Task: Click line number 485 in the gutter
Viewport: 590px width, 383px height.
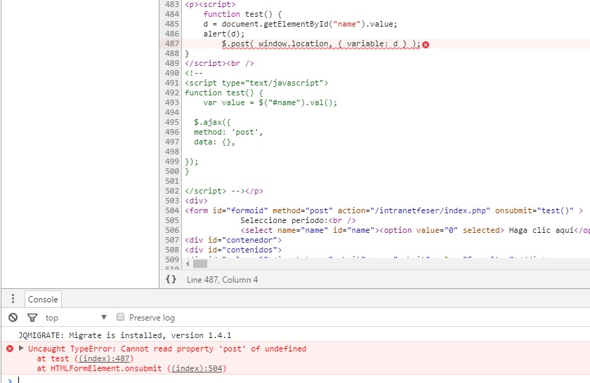Action: click(172, 24)
